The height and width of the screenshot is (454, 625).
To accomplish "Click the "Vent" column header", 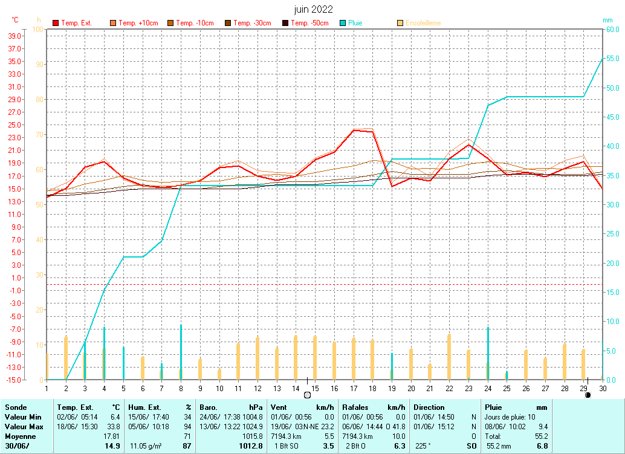I will (278, 407).
